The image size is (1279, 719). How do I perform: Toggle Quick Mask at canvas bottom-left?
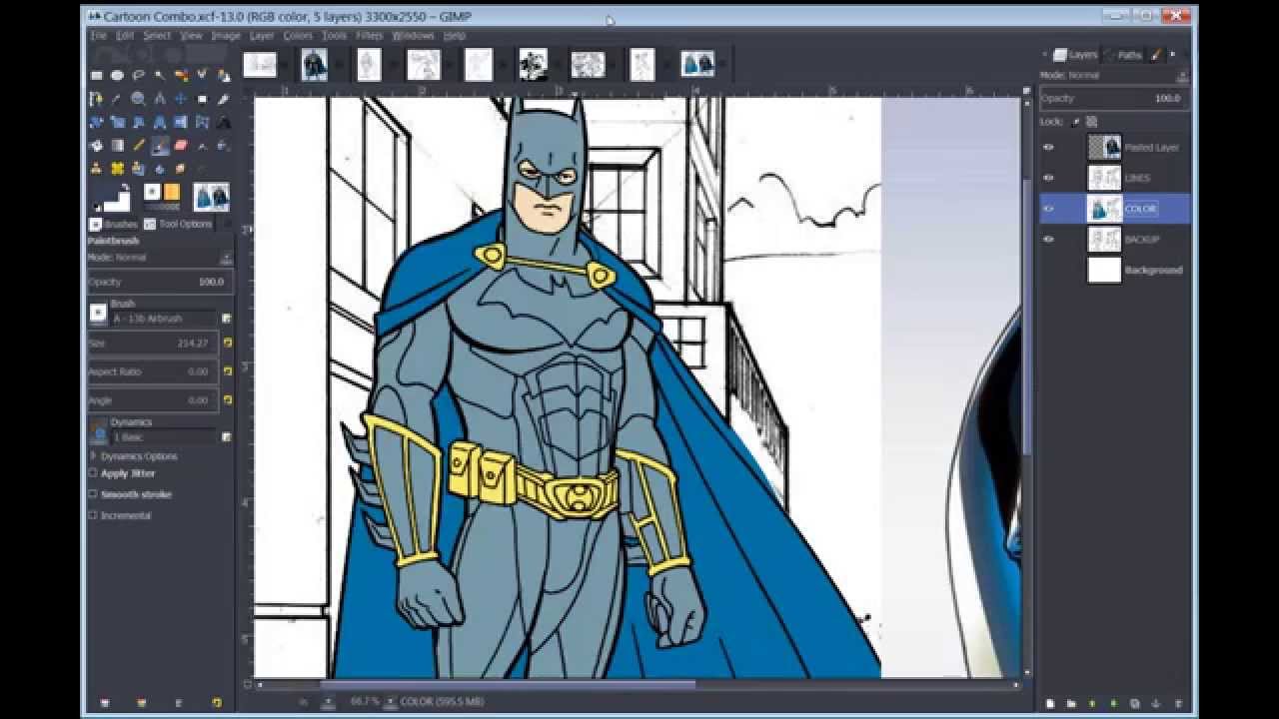[248, 685]
